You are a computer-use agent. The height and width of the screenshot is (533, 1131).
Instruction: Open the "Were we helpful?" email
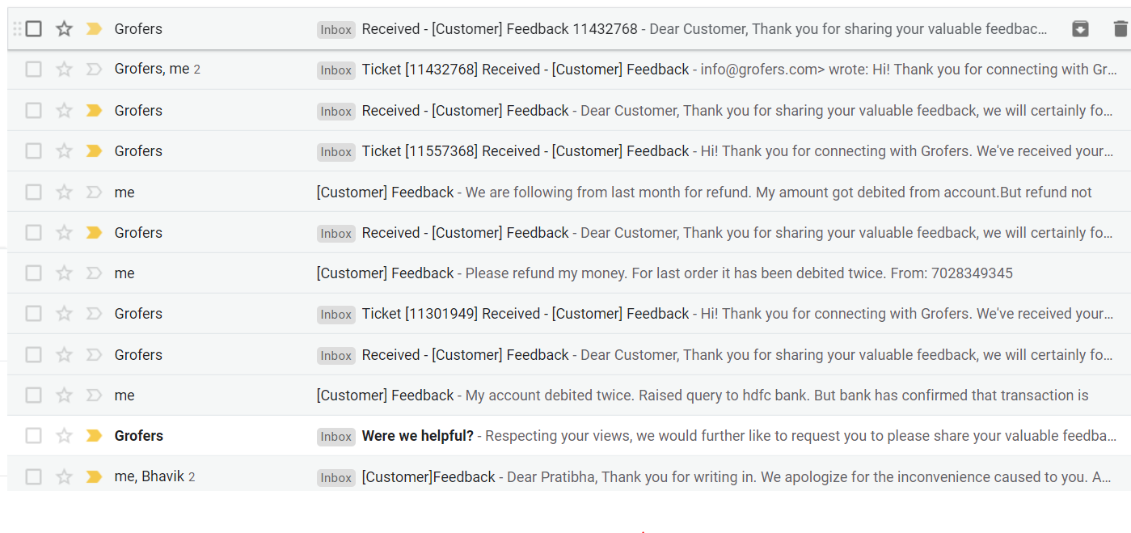tap(417, 436)
